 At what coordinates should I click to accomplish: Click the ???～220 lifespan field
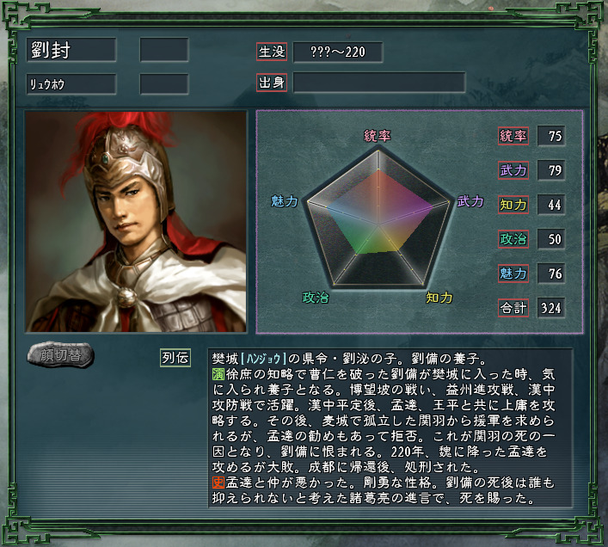338,52
